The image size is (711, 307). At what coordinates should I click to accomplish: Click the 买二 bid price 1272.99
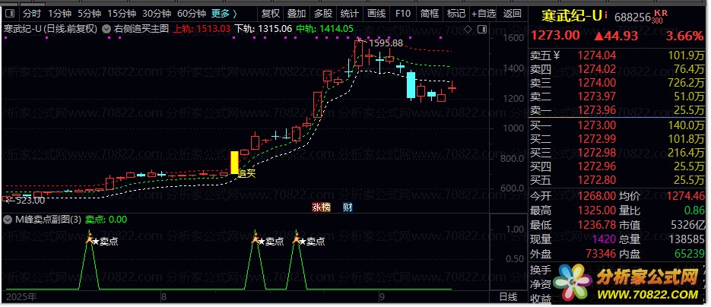597,139
